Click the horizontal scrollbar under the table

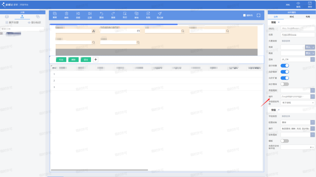99,170
